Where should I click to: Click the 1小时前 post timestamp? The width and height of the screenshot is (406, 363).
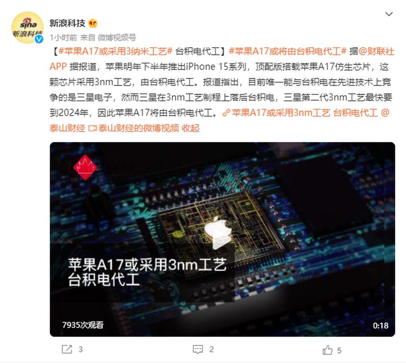pos(63,38)
